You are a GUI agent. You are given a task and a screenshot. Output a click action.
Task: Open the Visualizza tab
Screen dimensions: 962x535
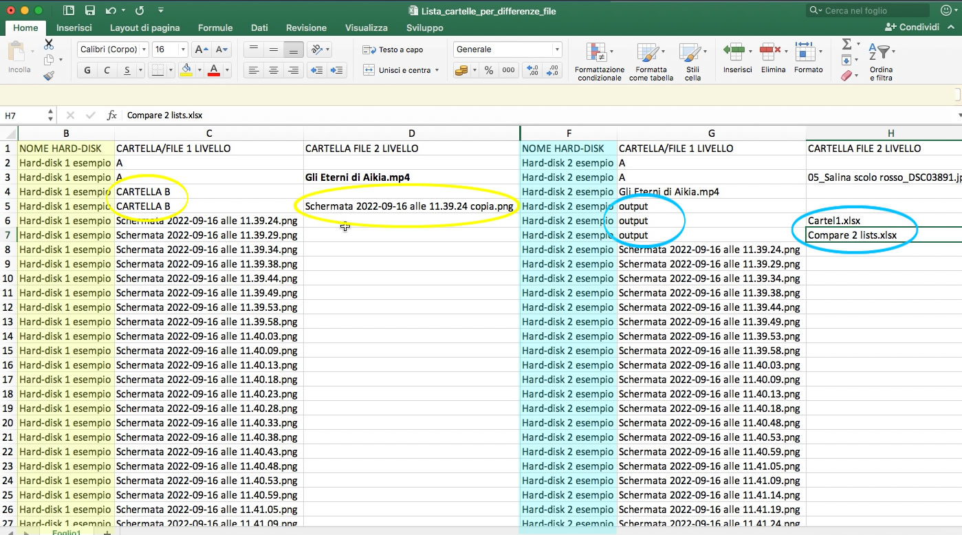pyautogui.click(x=367, y=28)
